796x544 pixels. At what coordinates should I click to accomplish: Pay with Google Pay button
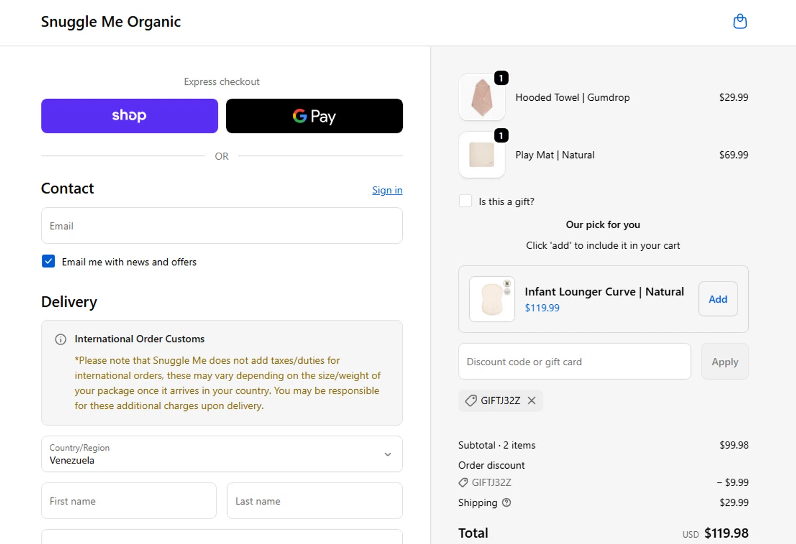click(314, 116)
